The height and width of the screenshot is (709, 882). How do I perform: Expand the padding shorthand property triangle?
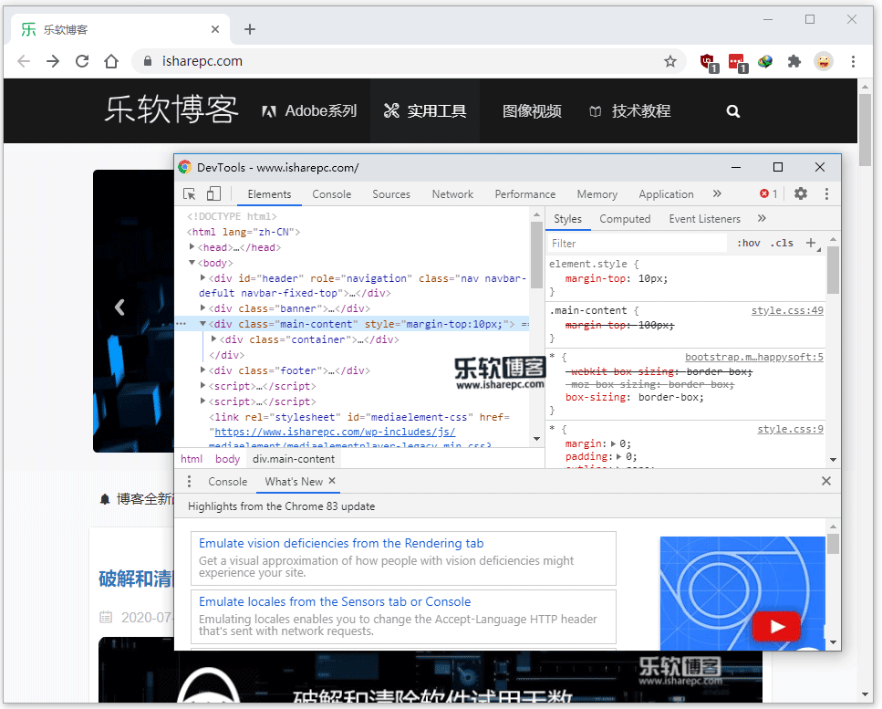pos(619,456)
